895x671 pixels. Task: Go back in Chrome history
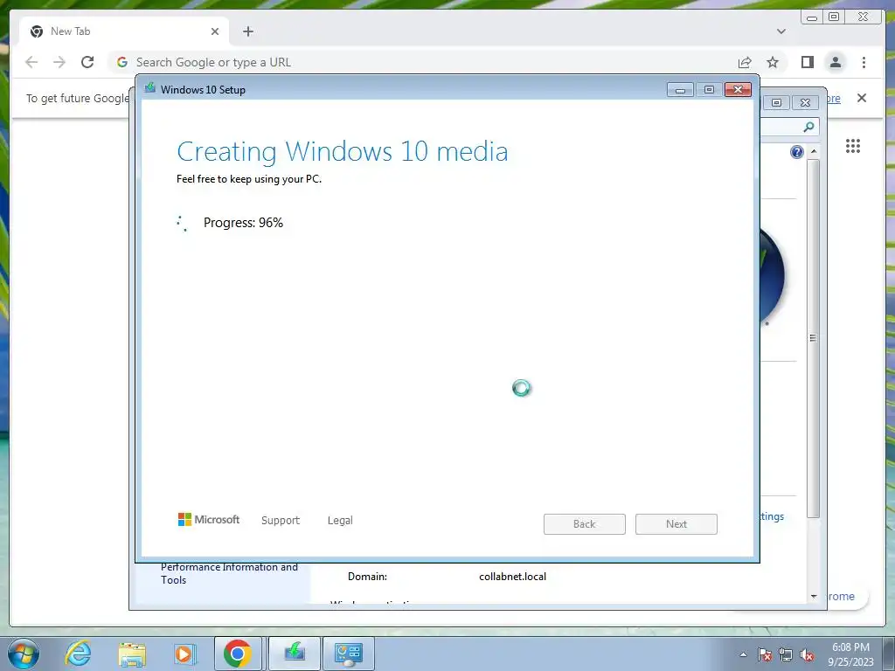click(31, 62)
